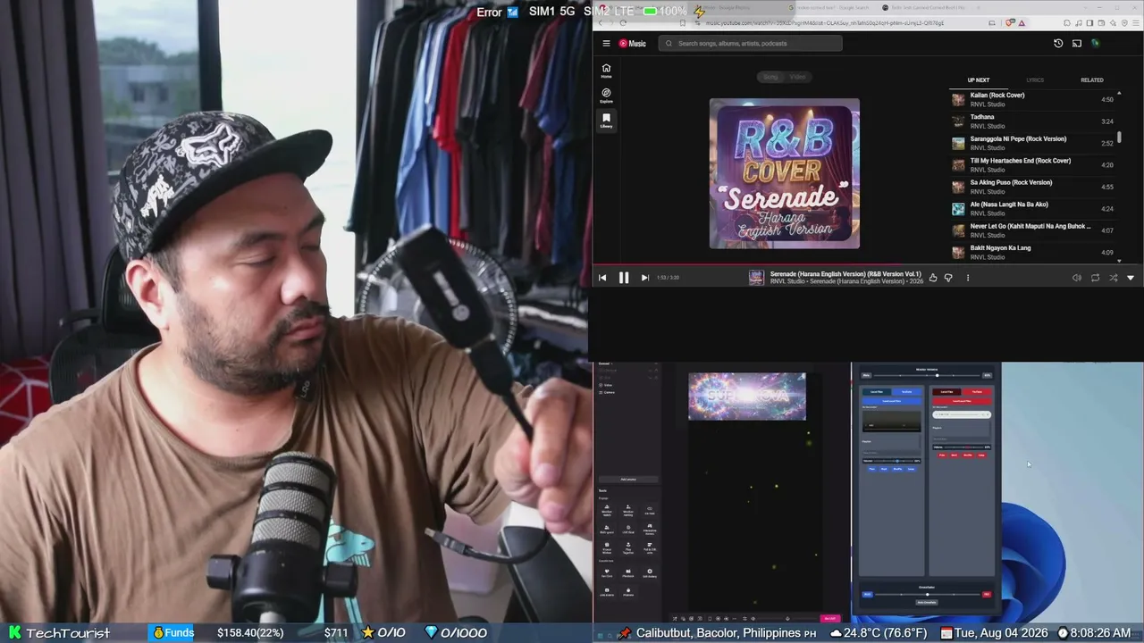The width and height of the screenshot is (1144, 643).
Task: Skip to the previous track
Action: pos(602,278)
